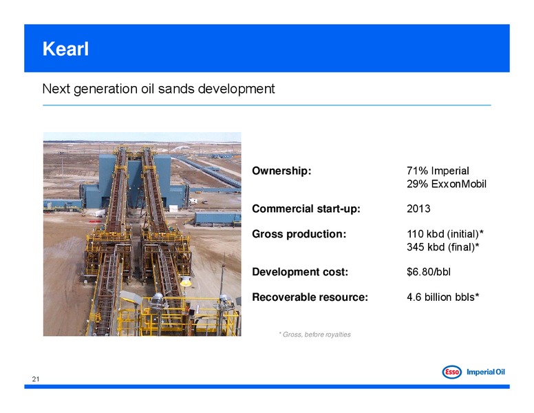
Task: Select the 'Recoverable resource:' label
Action: coord(310,297)
